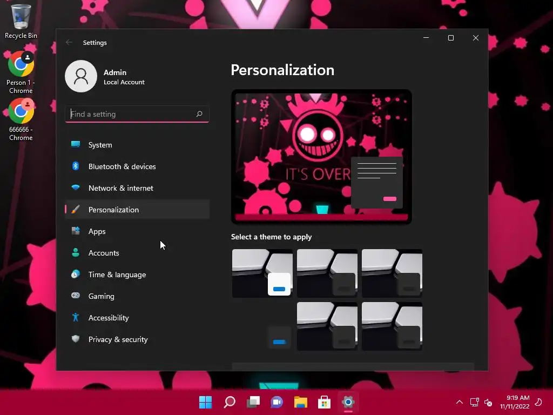Click the desktop preview image
The width and height of the screenshot is (553, 415).
coord(321,157)
